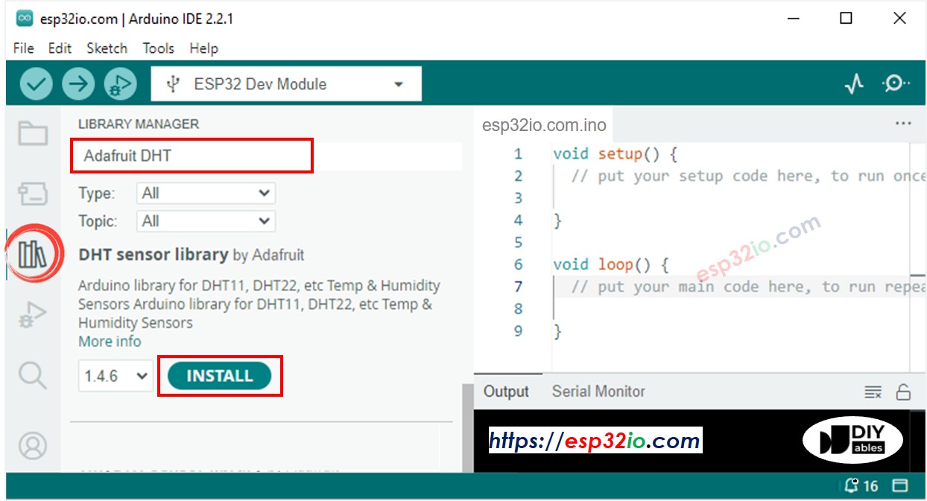Viewport: 927px width, 501px height.
Task: Open the Library Manager books icon
Action: pyautogui.click(x=34, y=253)
